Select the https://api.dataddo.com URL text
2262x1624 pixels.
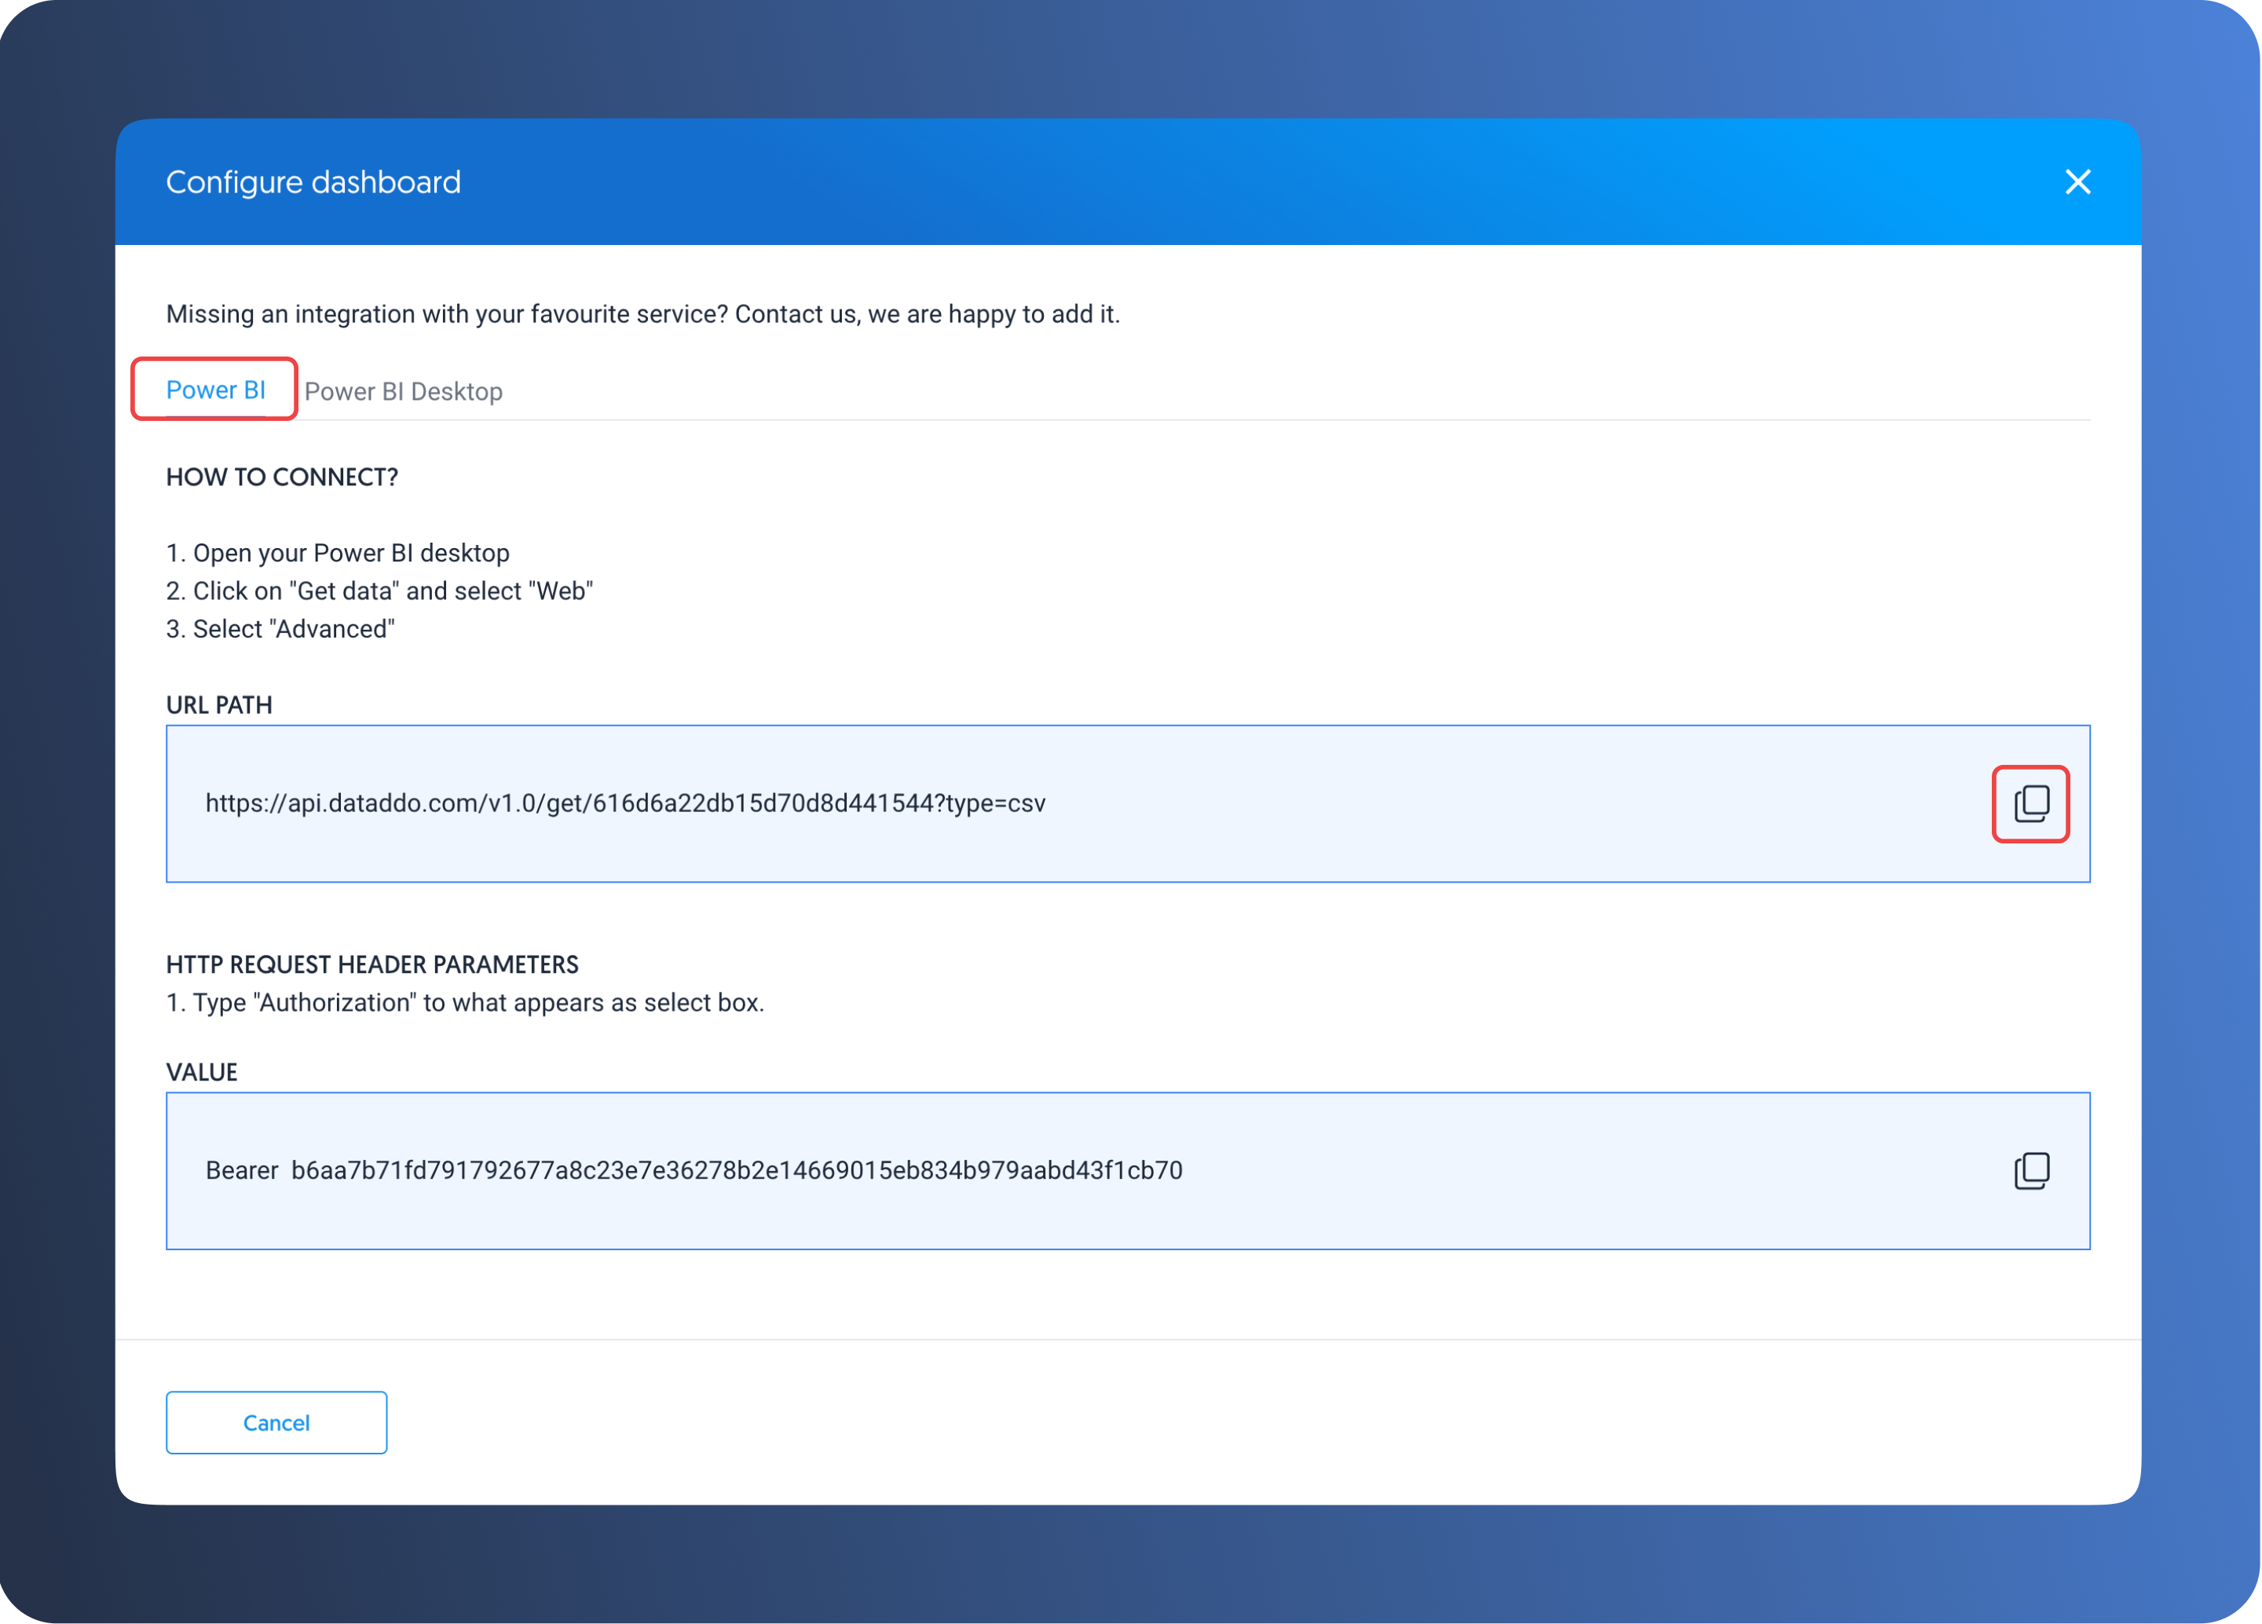(625, 803)
